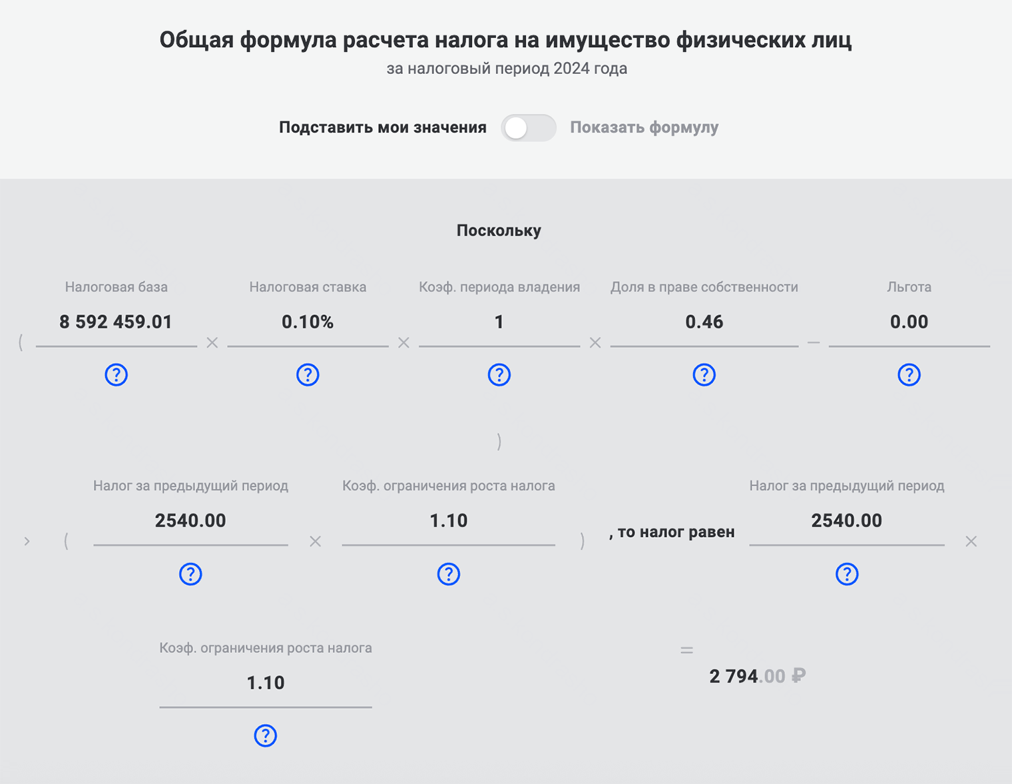Image resolution: width=1012 pixels, height=784 pixels.
Task: Open help for Налоговая ставка field
Action: [x=307, y=374]
